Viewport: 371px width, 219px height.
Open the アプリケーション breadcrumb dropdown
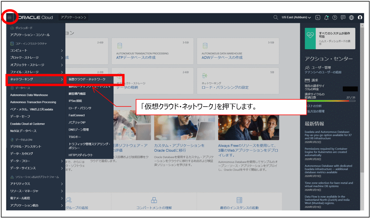click(x=73, y=17)
